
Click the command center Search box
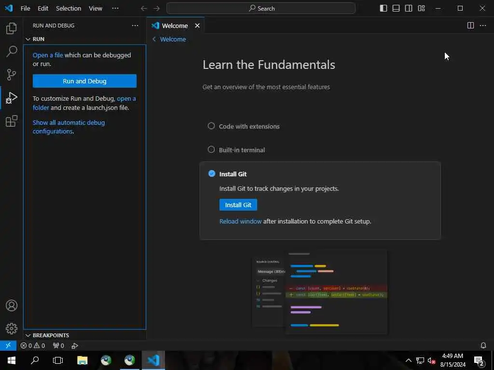click(x=261, y=8)
